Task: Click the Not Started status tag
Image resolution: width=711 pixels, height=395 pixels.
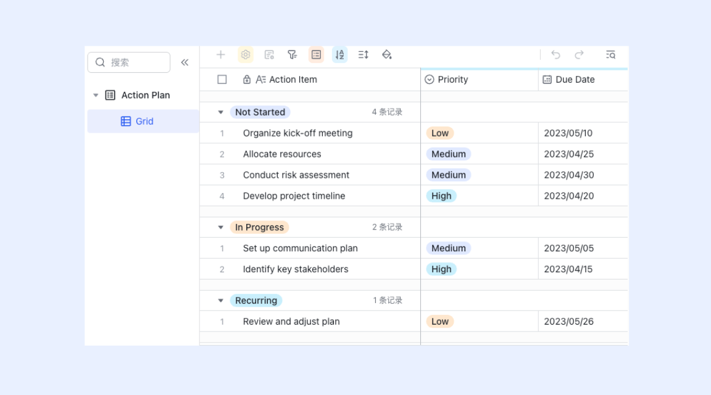Action: pyautogui.click(x=260, y=112)
